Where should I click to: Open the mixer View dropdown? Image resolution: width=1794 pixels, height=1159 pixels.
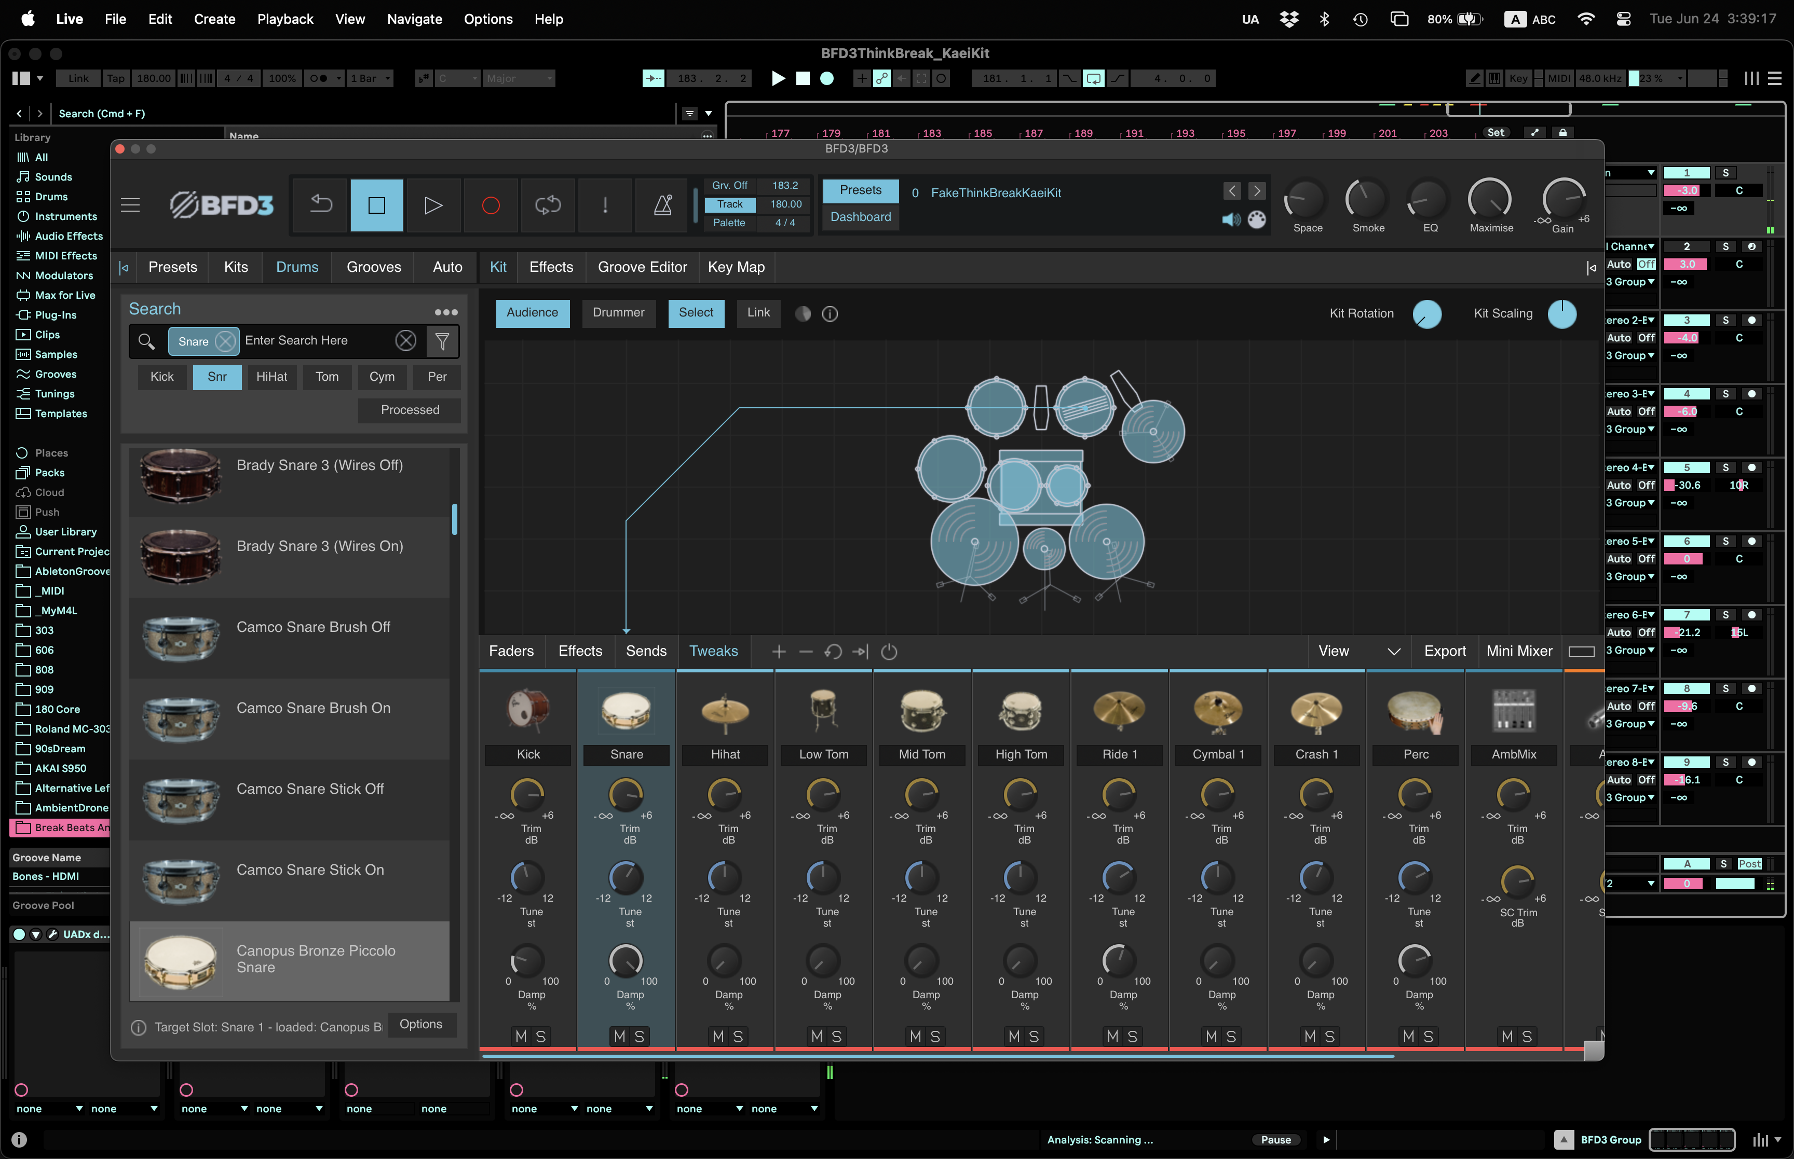(x=1360, y=652)
